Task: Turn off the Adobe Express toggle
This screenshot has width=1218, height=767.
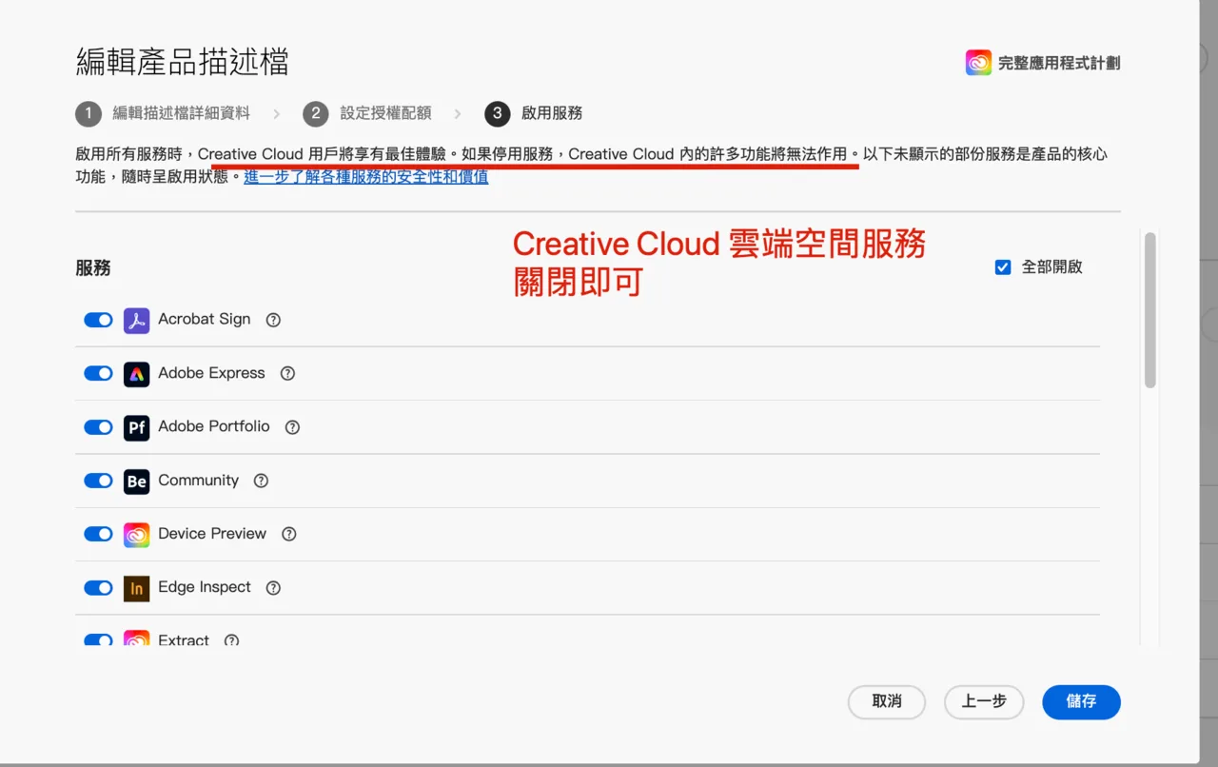Action: pyautogui.click(x=98, y=373)
